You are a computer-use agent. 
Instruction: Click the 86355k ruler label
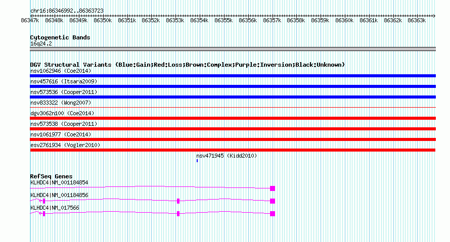[223, 21]
